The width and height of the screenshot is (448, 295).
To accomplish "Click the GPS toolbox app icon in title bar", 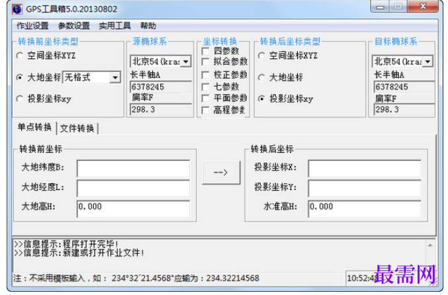I will coord(17,9).
